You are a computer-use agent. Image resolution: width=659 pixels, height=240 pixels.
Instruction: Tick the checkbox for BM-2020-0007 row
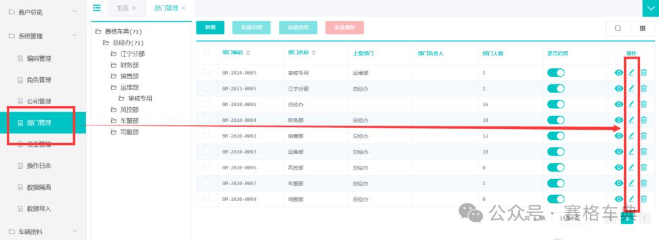point(206,183)
